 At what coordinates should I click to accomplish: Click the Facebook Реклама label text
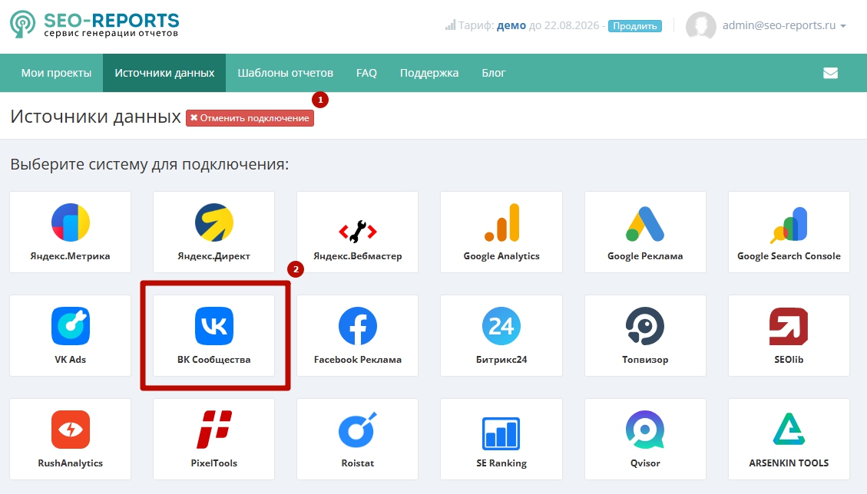pyautogui.click(x=358, y=359)
